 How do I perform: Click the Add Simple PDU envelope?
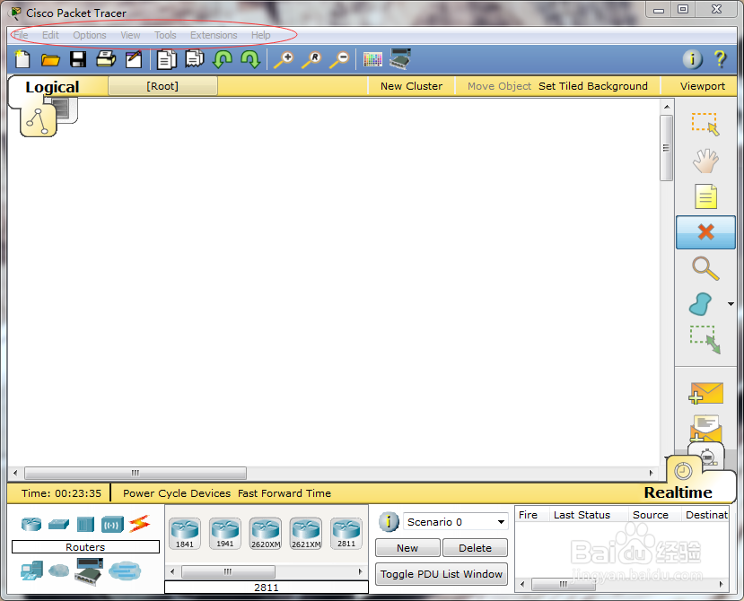point(706,393)
